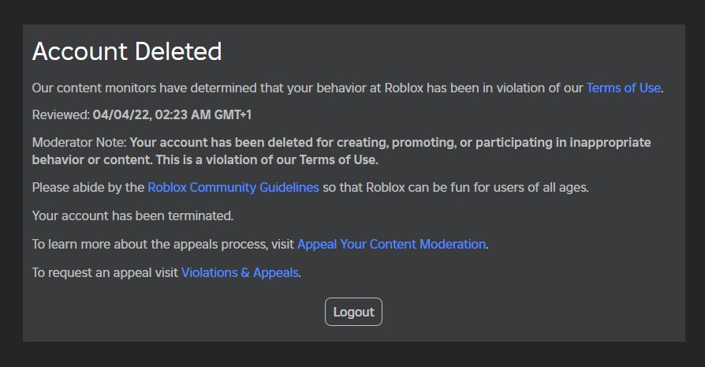This screenshot has height=367, width=705.
Task: Open the Terms of Use link
Action: point(623,88)
